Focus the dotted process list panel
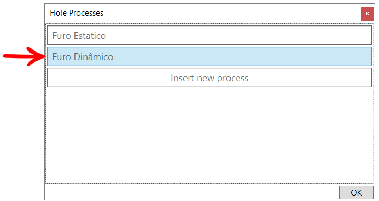Screen dimensions: 379x201 tap(209, 103)
